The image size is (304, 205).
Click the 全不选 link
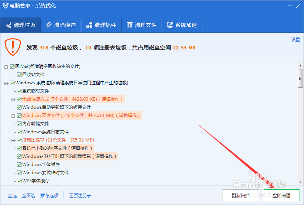pos(29,195)
